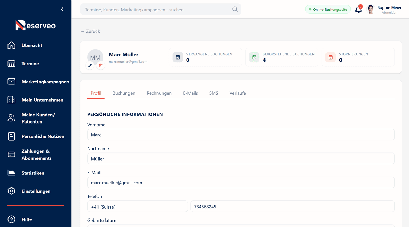Switch to the Rechnungen tab
This screenshot has height=227, width=409.
159,93
